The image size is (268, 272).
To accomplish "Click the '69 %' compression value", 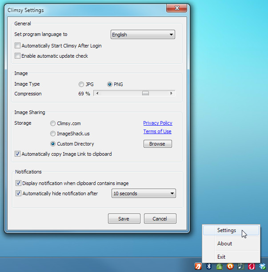I will (x=84, y=94).
